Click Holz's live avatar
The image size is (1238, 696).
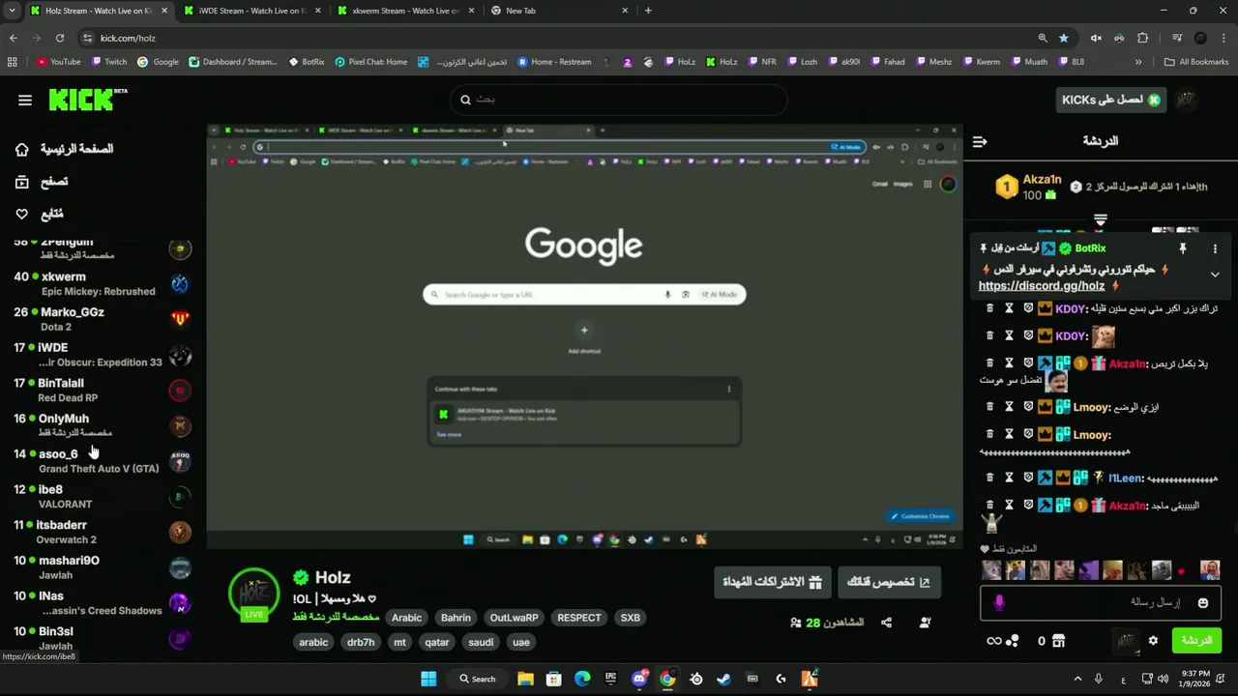click(x=254, y=594)
